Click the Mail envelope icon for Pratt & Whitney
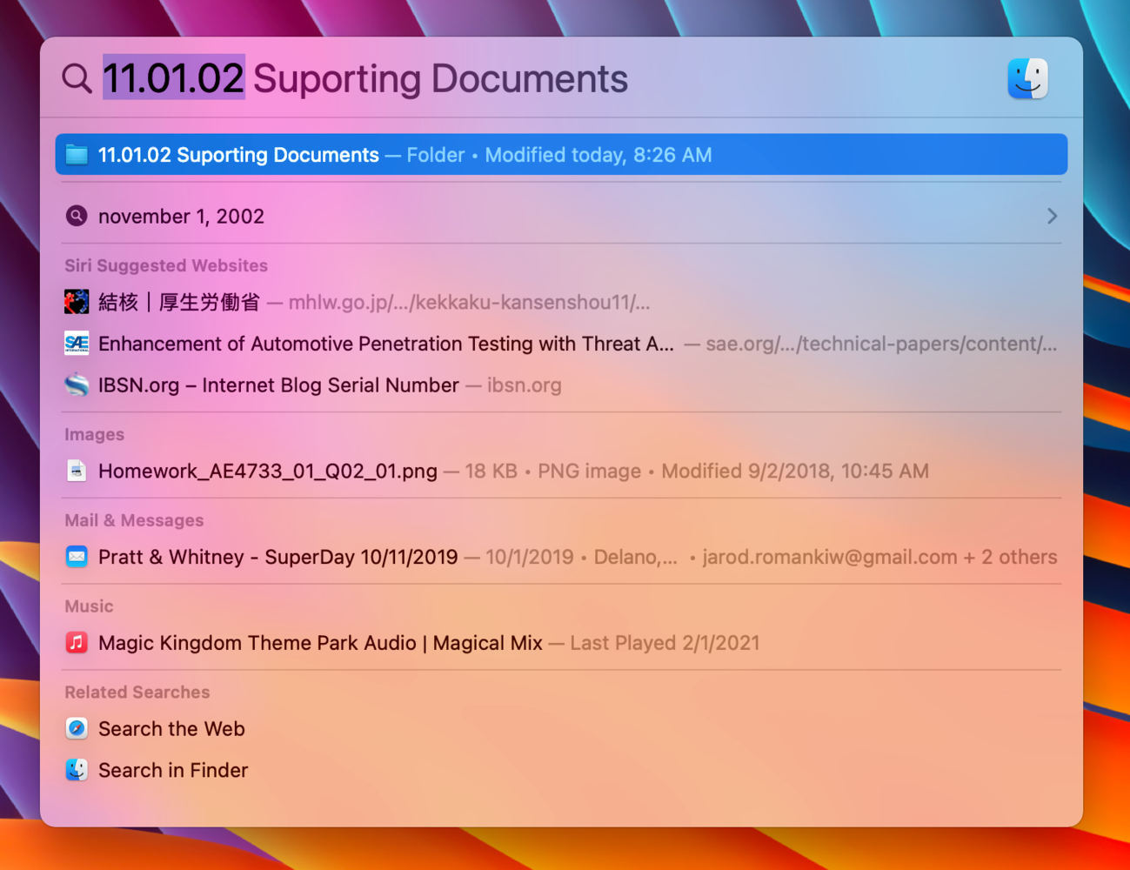The image size is (1130, 870). click(77, 557)
